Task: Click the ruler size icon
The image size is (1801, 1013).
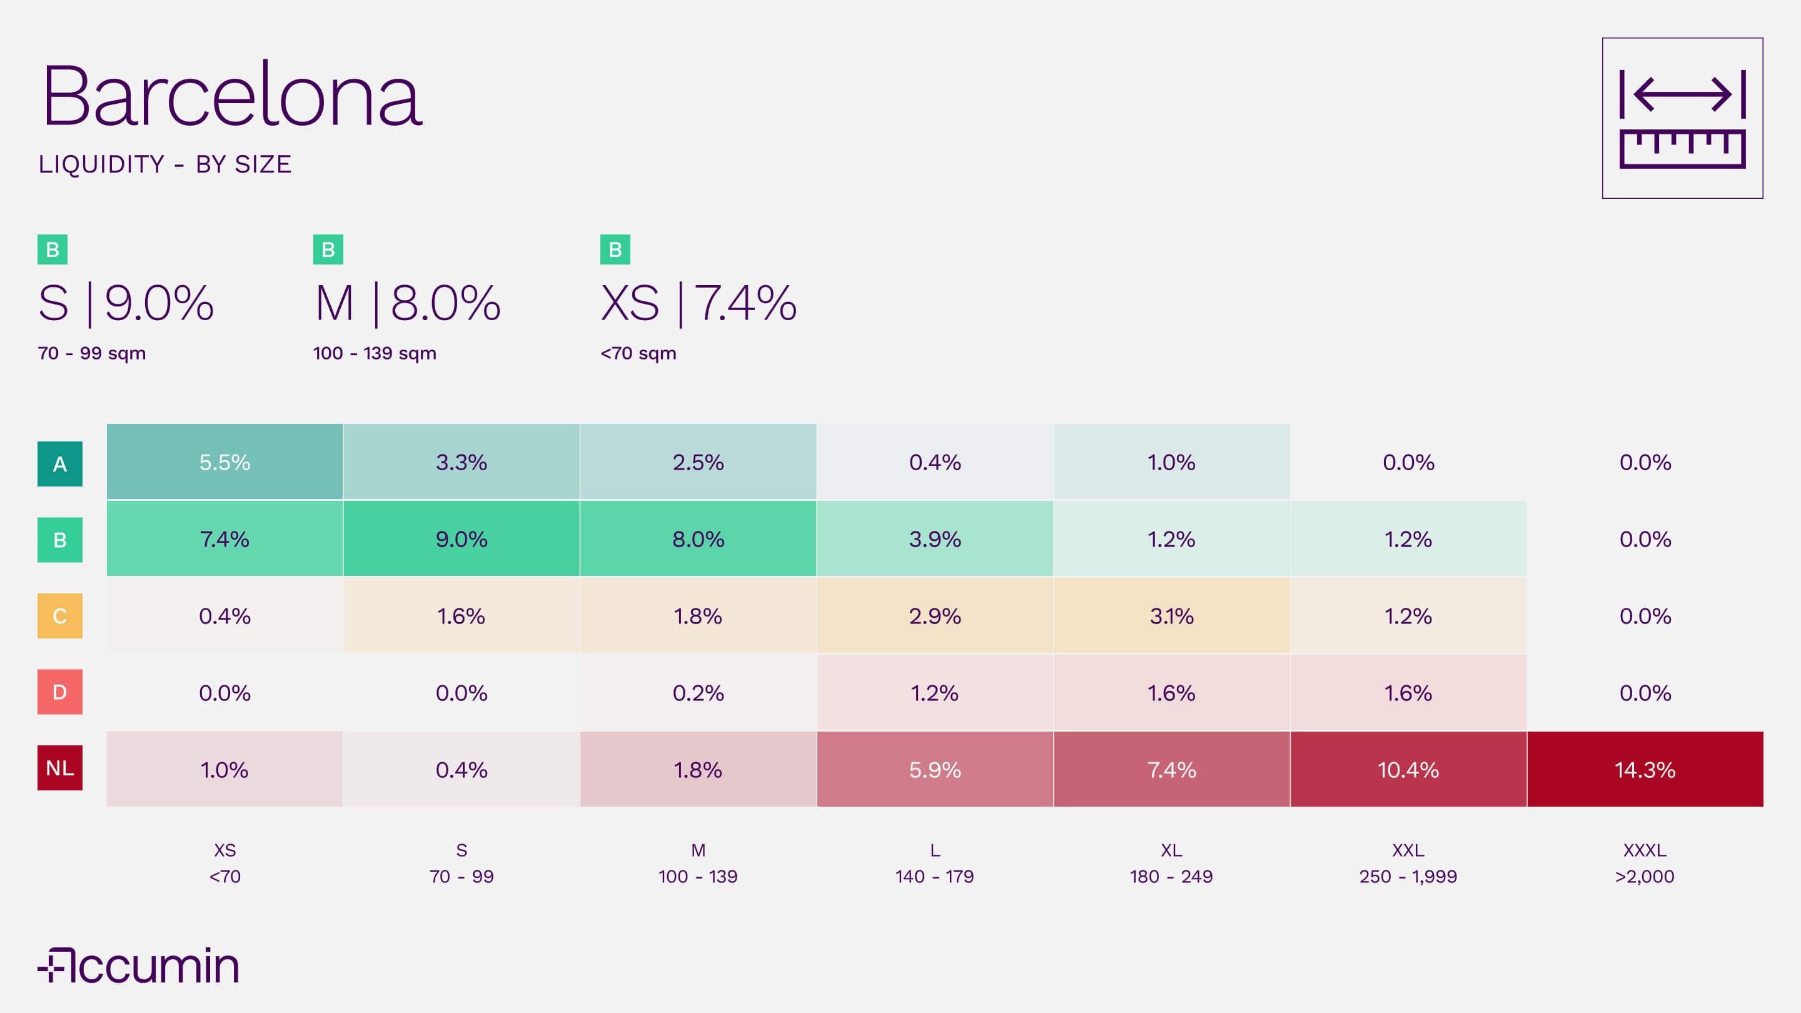Action: [x=1682, y=118]
